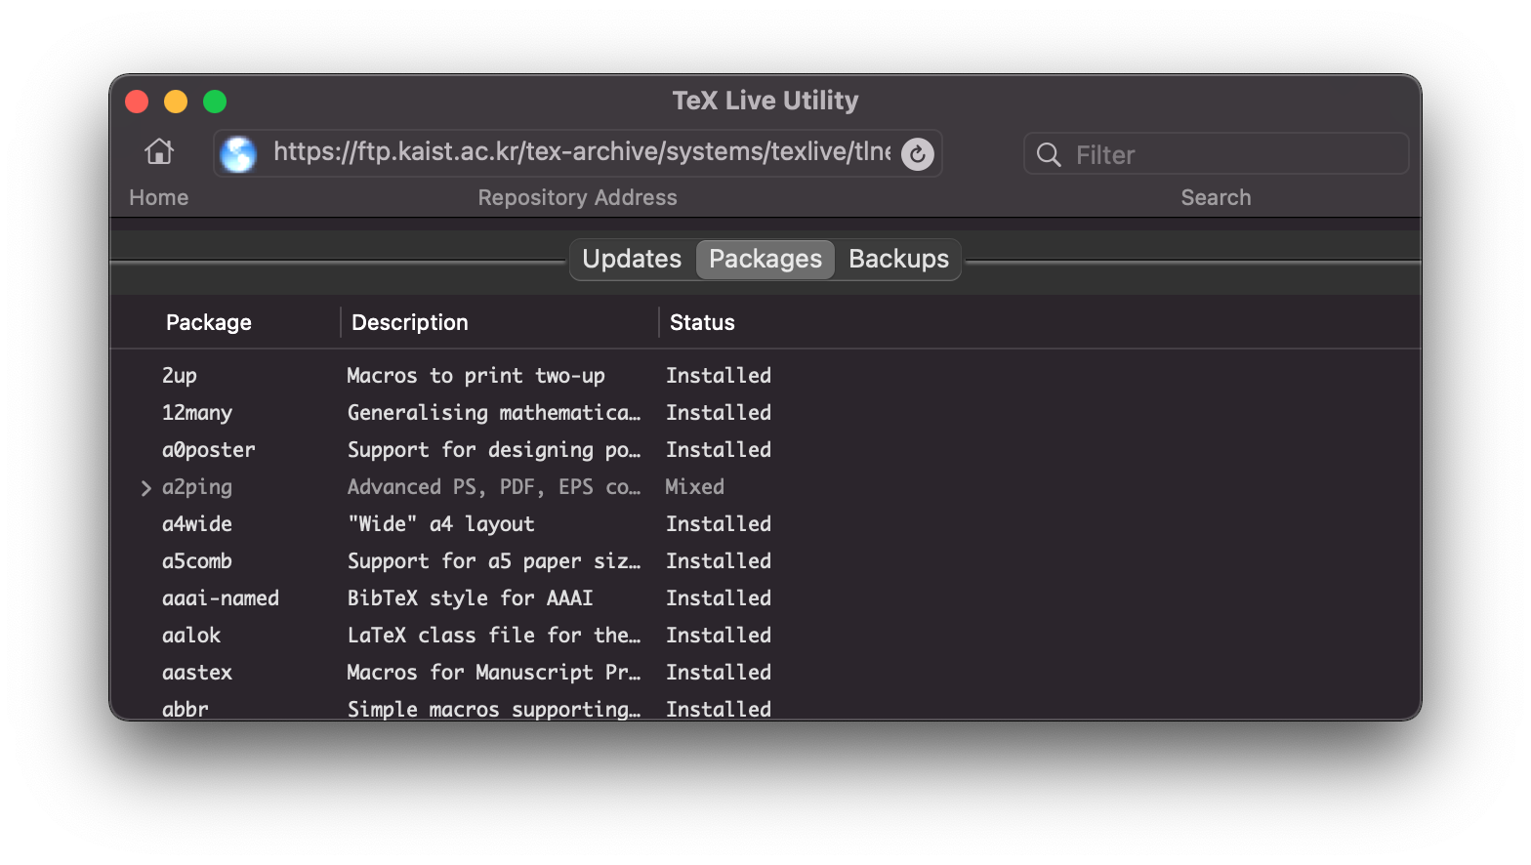Open the Backups tab
This screenshot has height=865, width=1531.
coord(898,259)
